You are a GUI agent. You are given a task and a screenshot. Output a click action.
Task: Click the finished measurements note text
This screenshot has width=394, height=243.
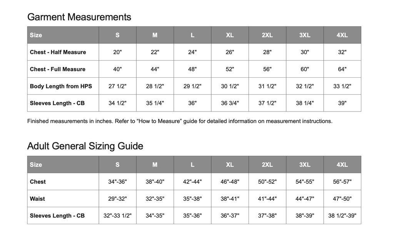coord(180,121)
